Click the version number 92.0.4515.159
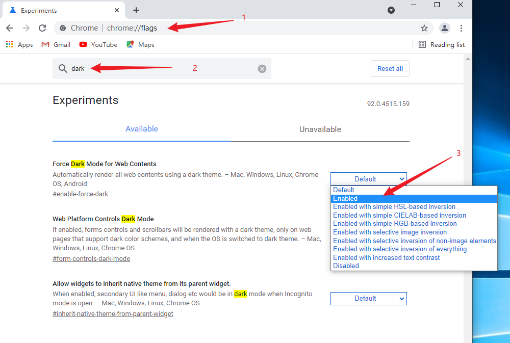The width and height of the screenshot is (510, 343). click(x=388, y=103)
